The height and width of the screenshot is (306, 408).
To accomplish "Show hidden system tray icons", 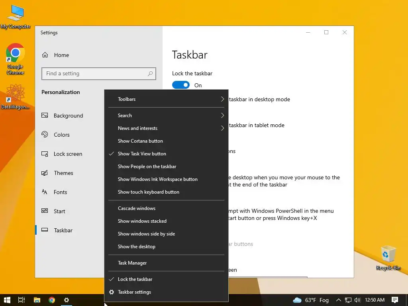I will [338, 300].
